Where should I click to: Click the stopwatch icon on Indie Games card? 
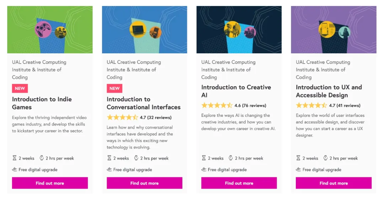42,158
